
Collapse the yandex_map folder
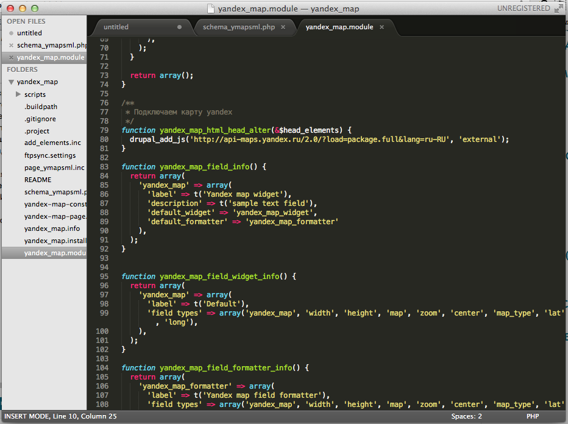(11, 82)
